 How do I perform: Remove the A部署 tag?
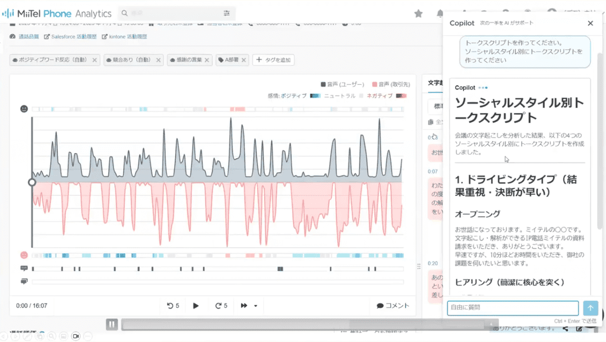243,60
